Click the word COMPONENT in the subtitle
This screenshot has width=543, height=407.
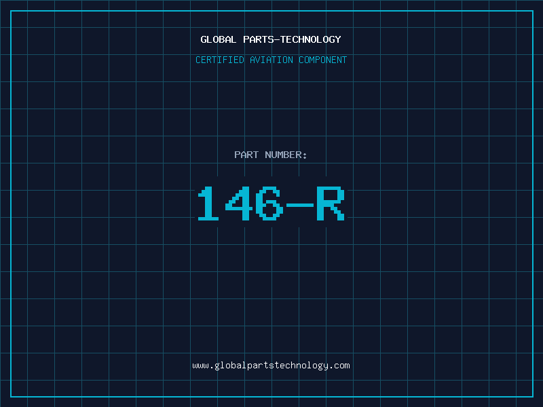323,60
